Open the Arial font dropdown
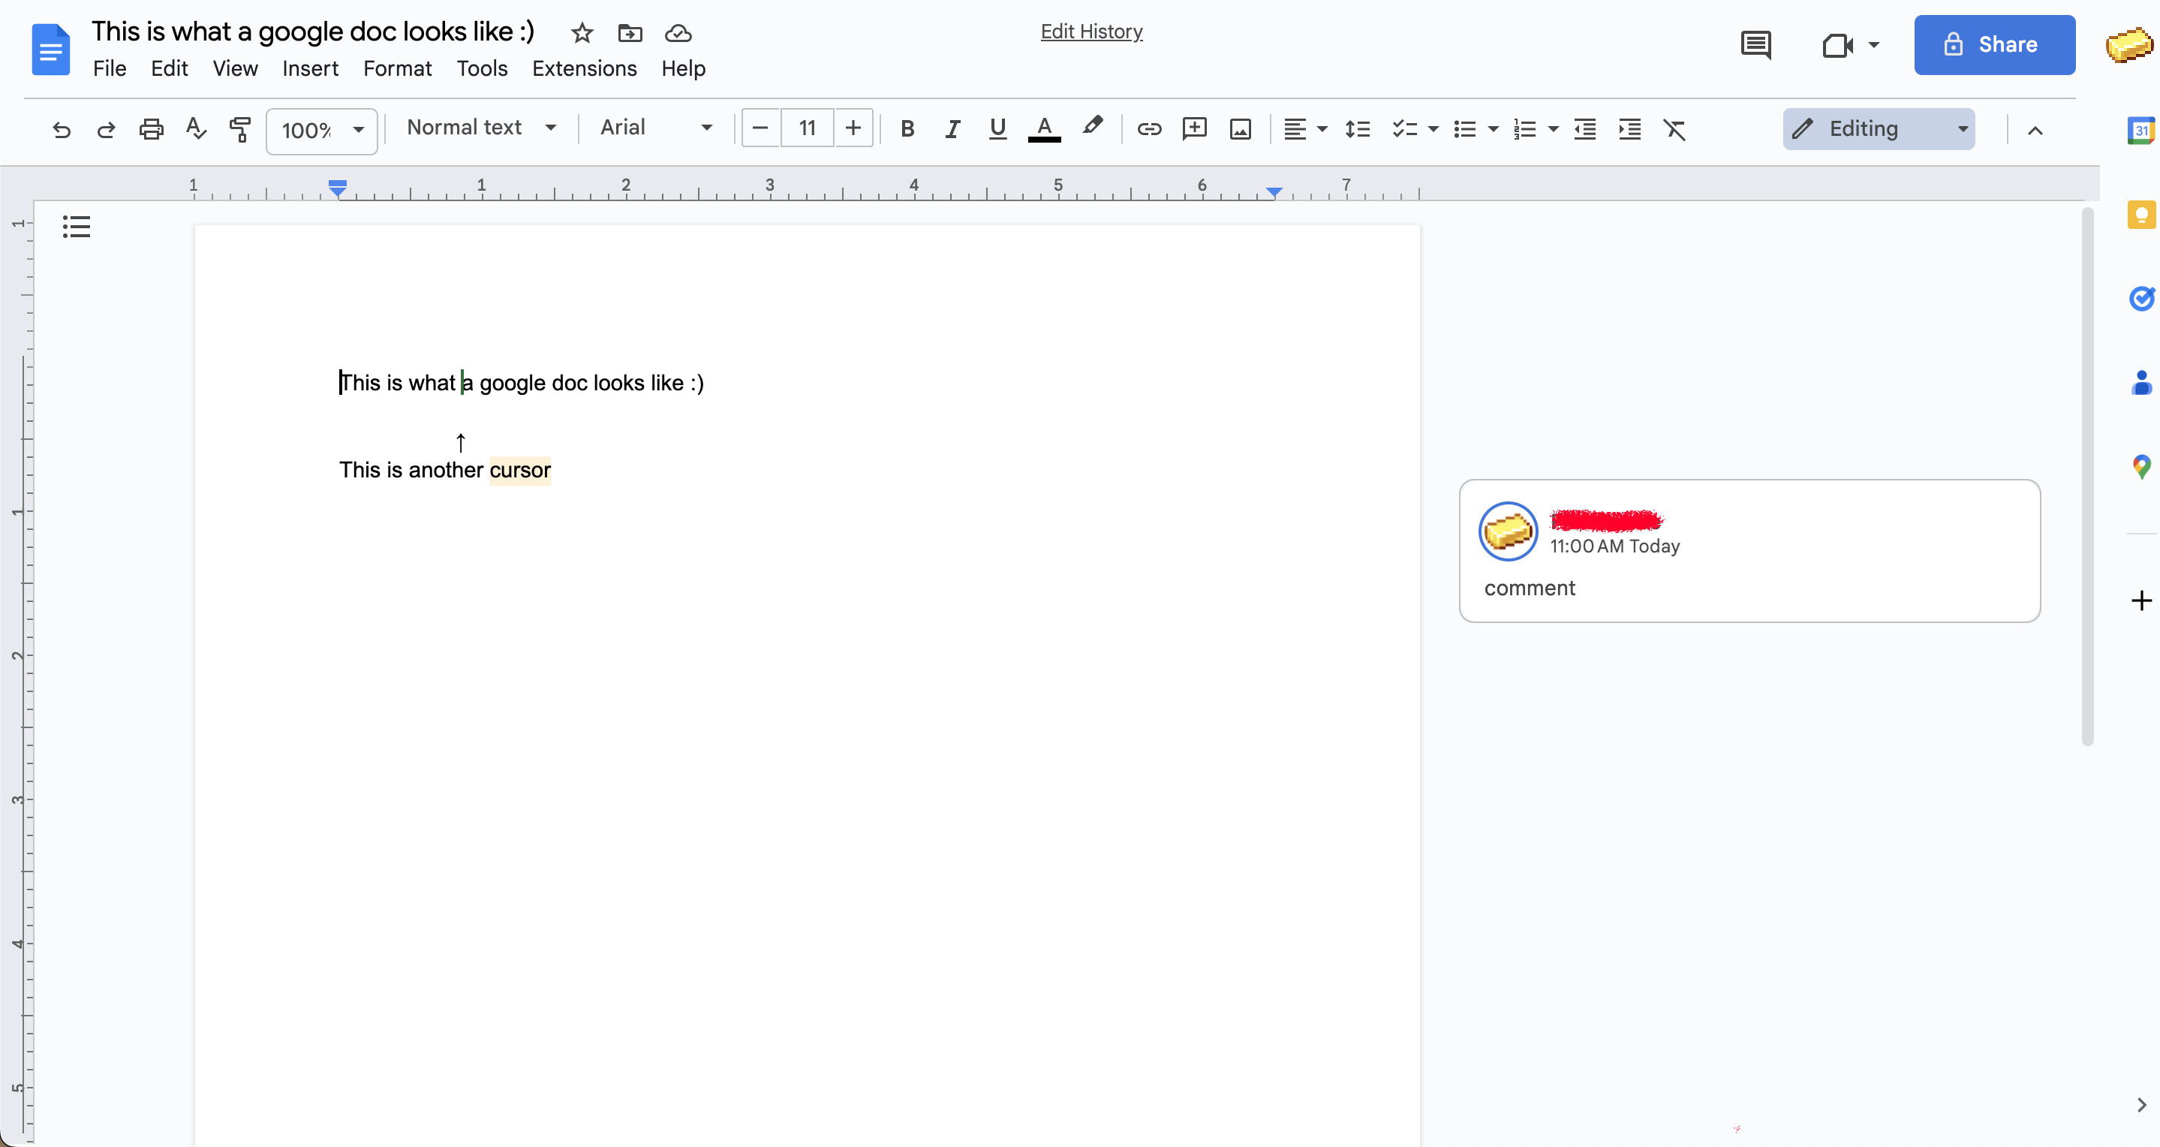Viewport: 2160px width, 1147px height. point(656,128)
